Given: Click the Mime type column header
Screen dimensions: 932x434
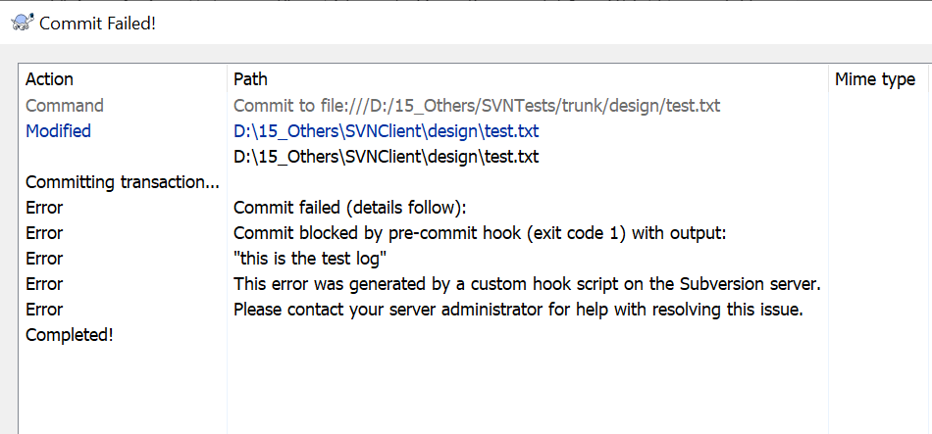Looking at the screenshot, I should point(874,79).
